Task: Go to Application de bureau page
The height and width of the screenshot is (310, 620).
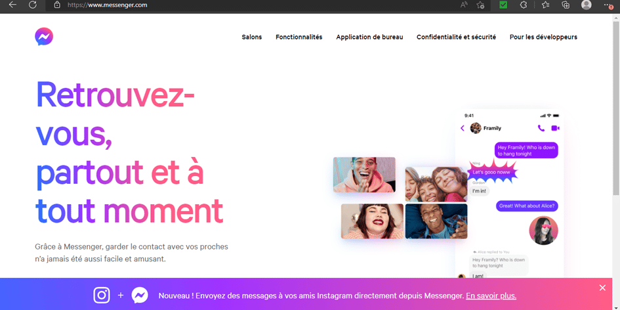Action: click(x=370, y=37)
